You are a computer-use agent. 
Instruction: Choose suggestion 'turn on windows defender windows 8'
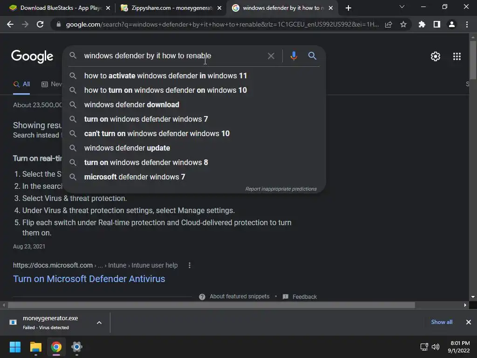click(x=194, y=162)
